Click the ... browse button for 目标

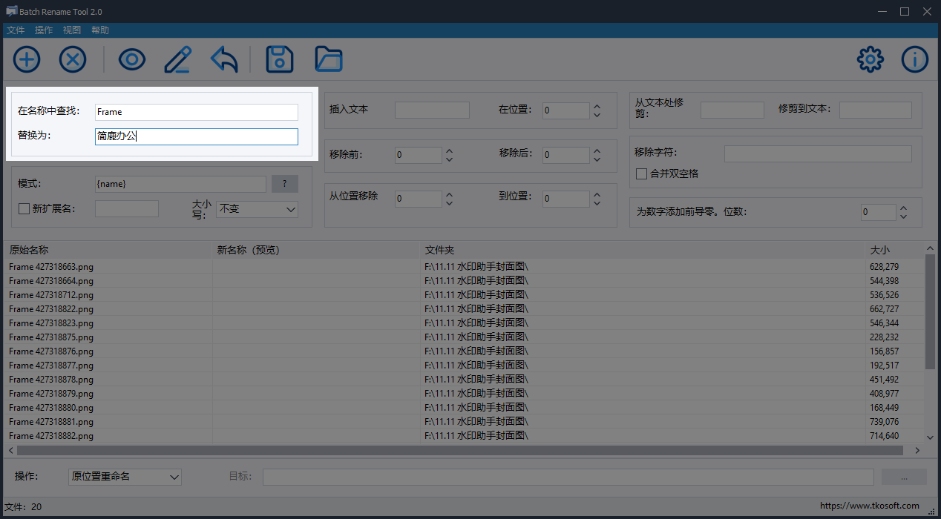coord(904,477)
